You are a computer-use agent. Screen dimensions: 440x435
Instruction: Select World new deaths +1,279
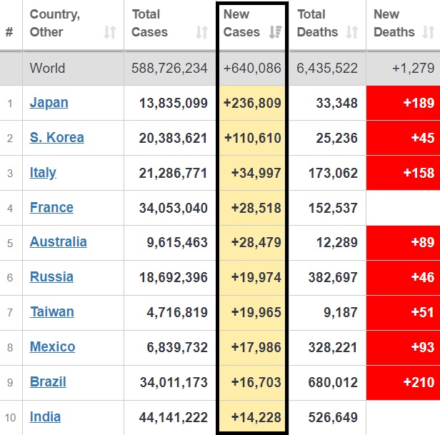coord(414,68)
